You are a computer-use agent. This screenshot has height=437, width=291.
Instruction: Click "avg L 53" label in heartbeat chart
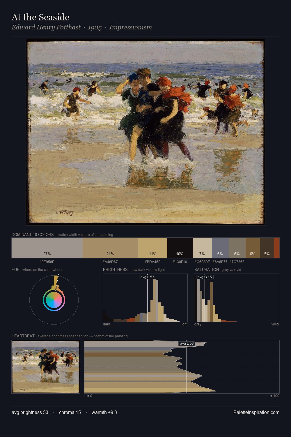click(187, 343)
